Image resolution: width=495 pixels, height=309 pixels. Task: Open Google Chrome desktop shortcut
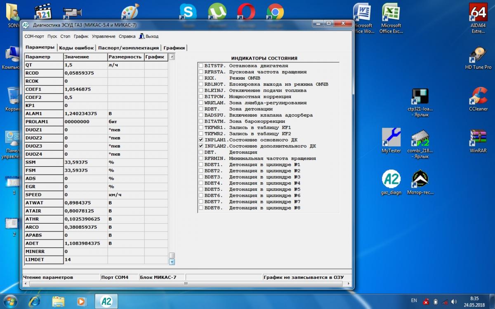pyautogui.click(x=275, y=12)
